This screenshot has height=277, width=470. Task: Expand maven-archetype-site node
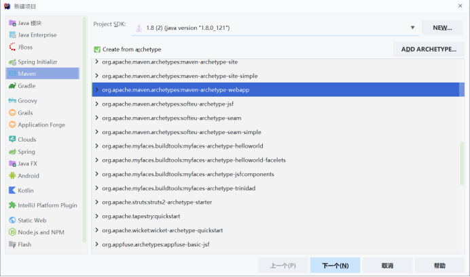coord(96,62)
